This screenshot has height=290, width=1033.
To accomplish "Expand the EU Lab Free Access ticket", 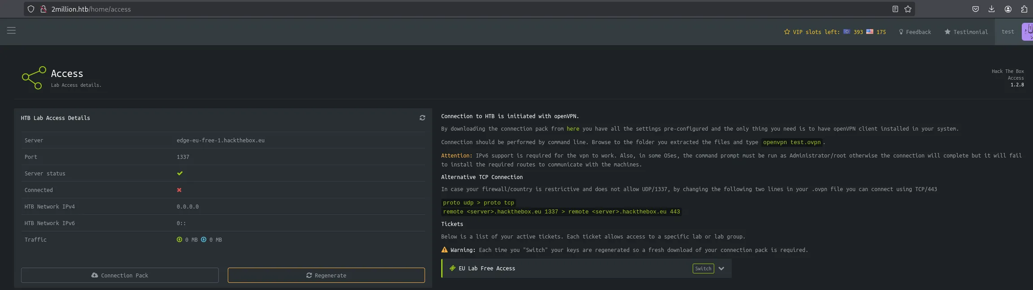I will pos(721,269).
